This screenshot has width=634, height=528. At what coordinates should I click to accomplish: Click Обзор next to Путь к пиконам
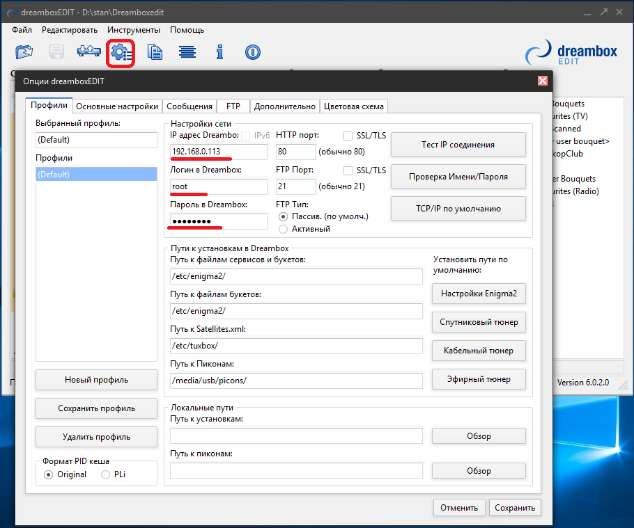[x=479, y=471]
